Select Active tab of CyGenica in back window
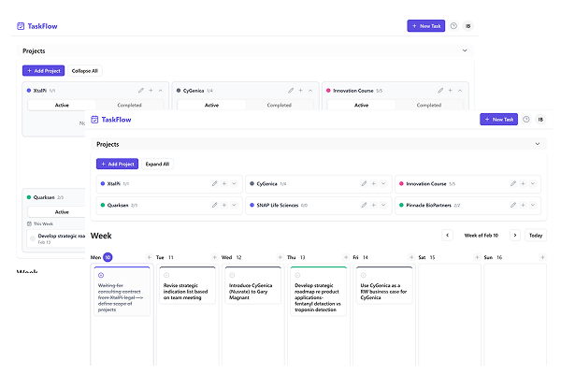This screenshot has width=561, height=374. 211,106
